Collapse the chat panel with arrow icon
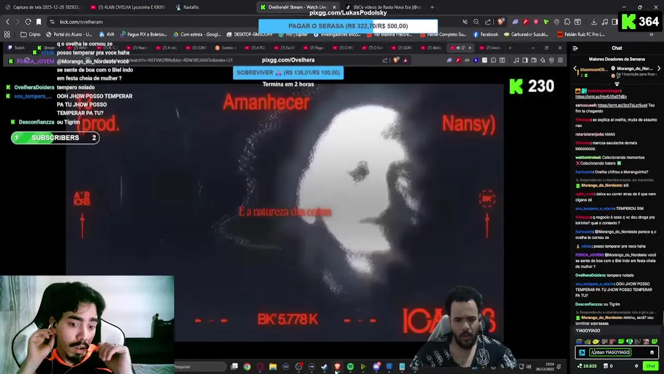 click(575, 48)
